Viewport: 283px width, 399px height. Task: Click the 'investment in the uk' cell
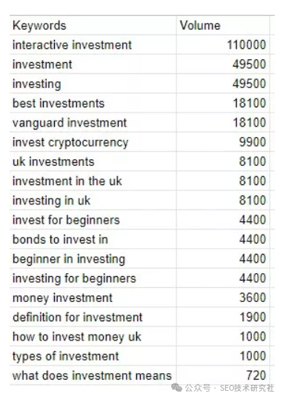click(93, 181)
